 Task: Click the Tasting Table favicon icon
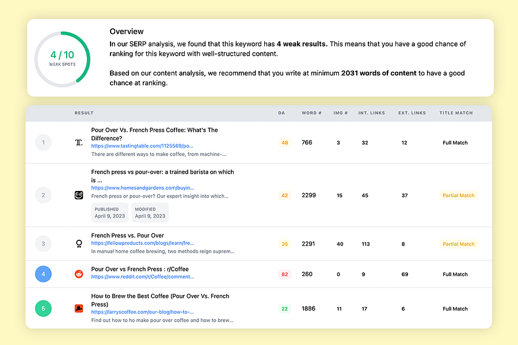tap(79, 143)
